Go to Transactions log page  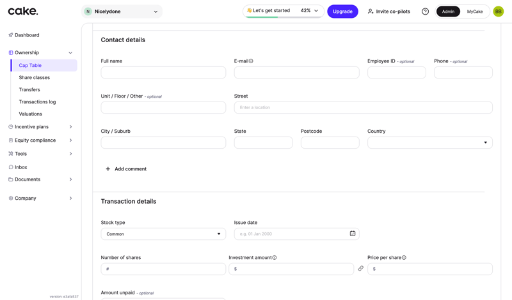37,101
